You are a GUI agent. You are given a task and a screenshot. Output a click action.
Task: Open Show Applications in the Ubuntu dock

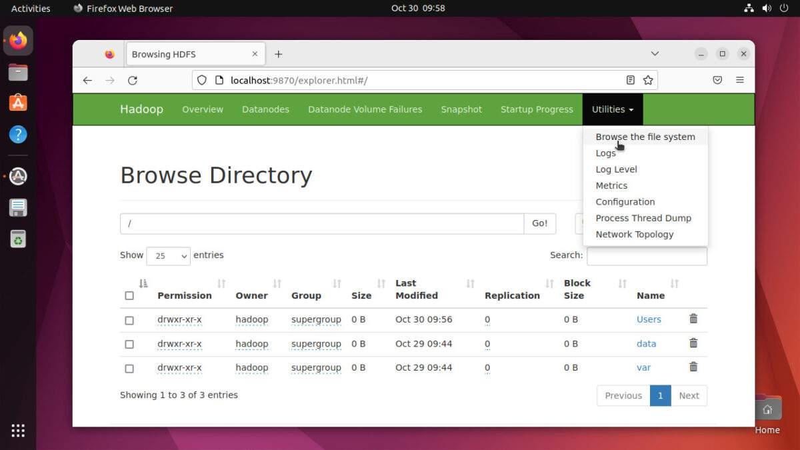pyautogui.click(x=18, y=431)
